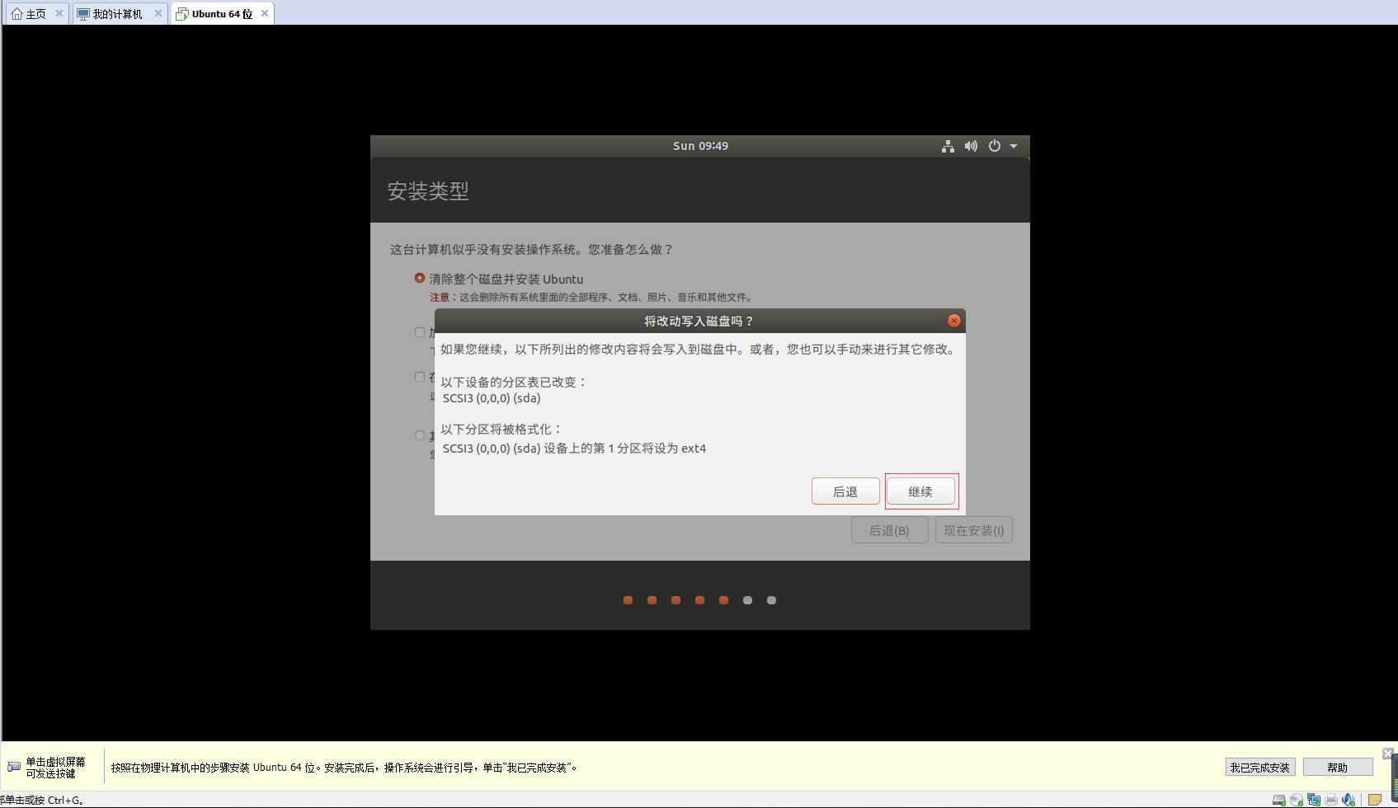Image resolution: width=1398 pixels, height=808 pixels.
Task: Open the Ubuntu volume speaker icon
Action: (971, 146)
